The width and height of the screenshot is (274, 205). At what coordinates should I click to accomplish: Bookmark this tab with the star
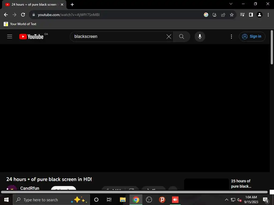[x=232, y=15]
